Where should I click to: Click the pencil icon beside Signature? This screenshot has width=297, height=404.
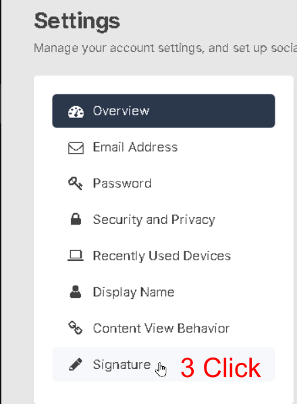click(x=76, y=364)
